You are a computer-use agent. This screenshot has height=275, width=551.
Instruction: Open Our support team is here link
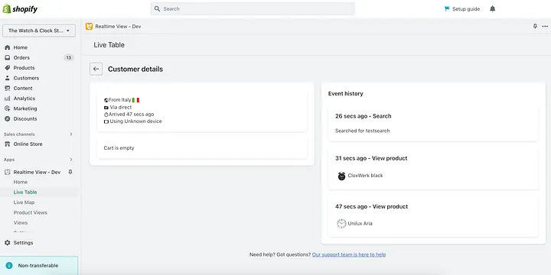349,254
